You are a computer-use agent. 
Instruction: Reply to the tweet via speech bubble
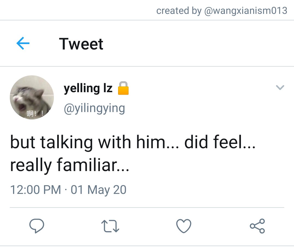[x=36, y=226]
